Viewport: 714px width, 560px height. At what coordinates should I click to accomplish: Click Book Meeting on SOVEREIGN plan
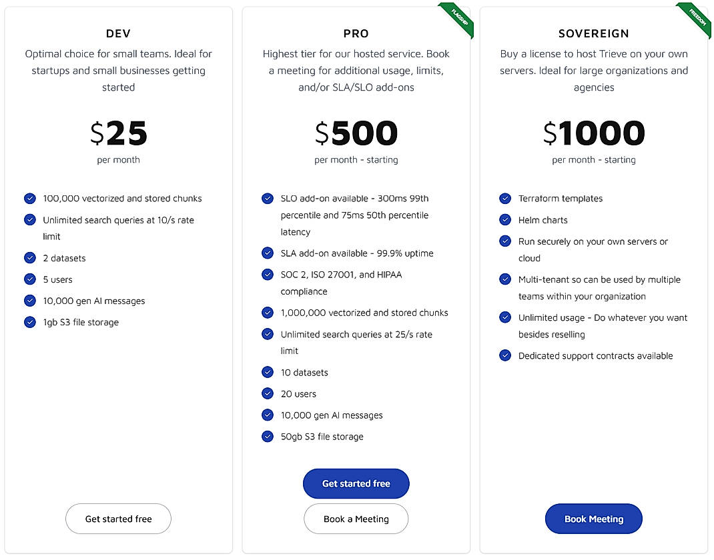coord(593,519)
